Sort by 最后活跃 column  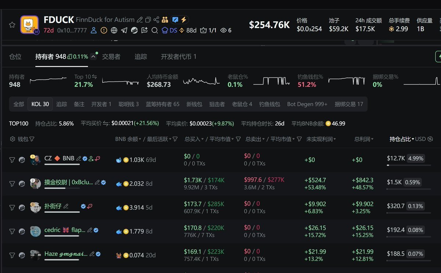[159, 139]
